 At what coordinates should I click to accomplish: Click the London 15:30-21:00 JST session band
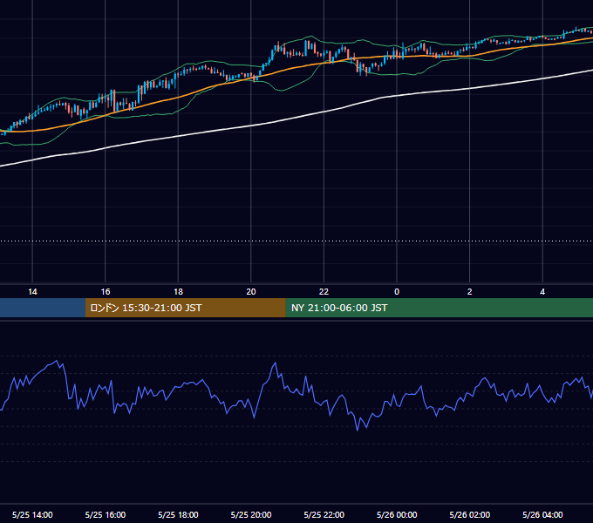point(185,308)
